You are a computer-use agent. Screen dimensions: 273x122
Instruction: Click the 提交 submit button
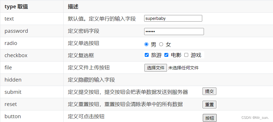pos(209,91)
